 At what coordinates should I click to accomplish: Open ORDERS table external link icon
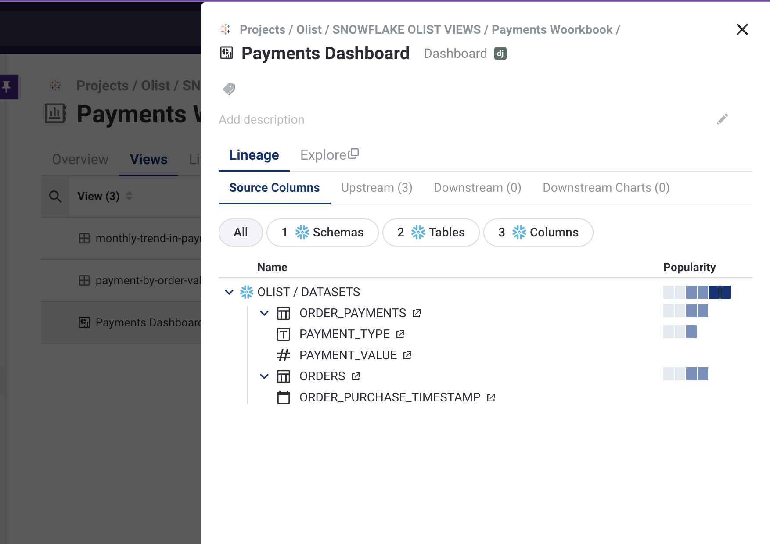point(356,376)
